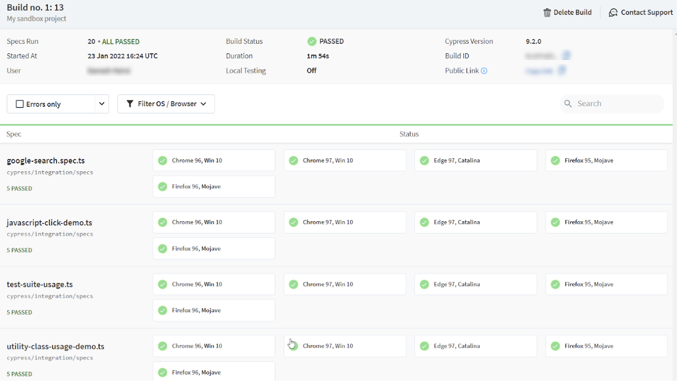Click the filter funnel icon
This screenshot has height=383, width=678.
(x=130, y=104)
